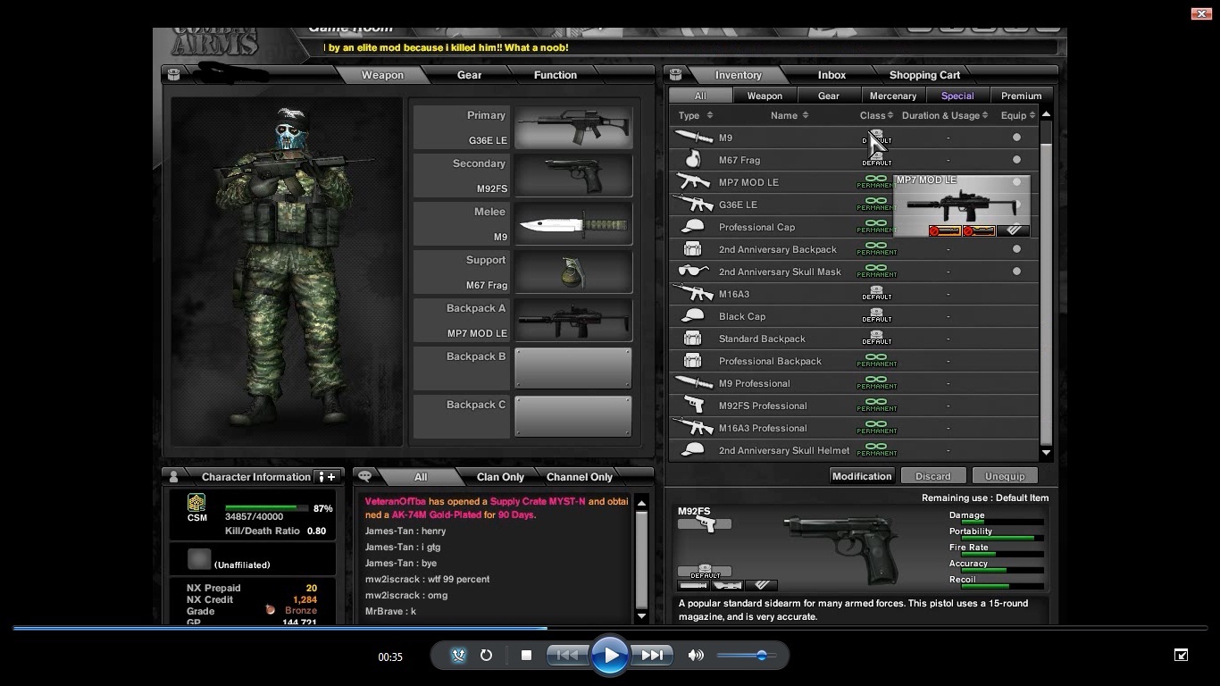This screenshot has width=1220, height=686.
Task: Filter inventory by Special
Action: click(x=957, y=96)
